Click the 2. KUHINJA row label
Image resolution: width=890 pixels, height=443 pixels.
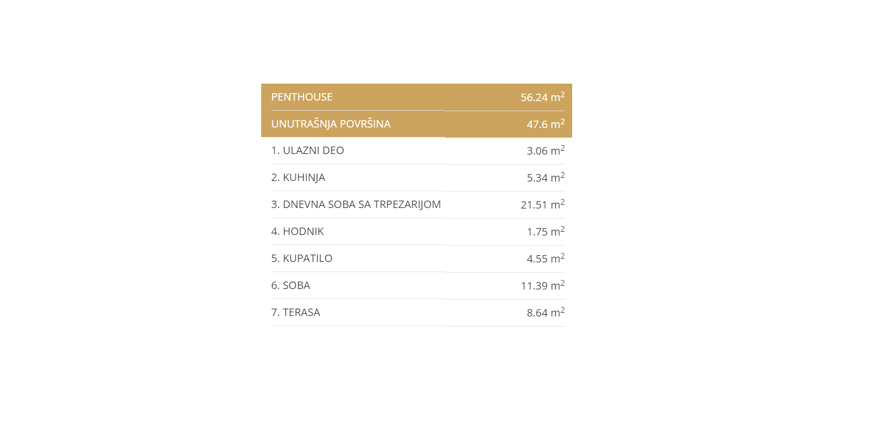pyautogui.click(x=298, y=177)
